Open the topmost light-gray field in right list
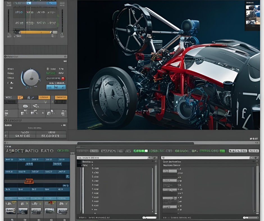 [x=170, y=171]
